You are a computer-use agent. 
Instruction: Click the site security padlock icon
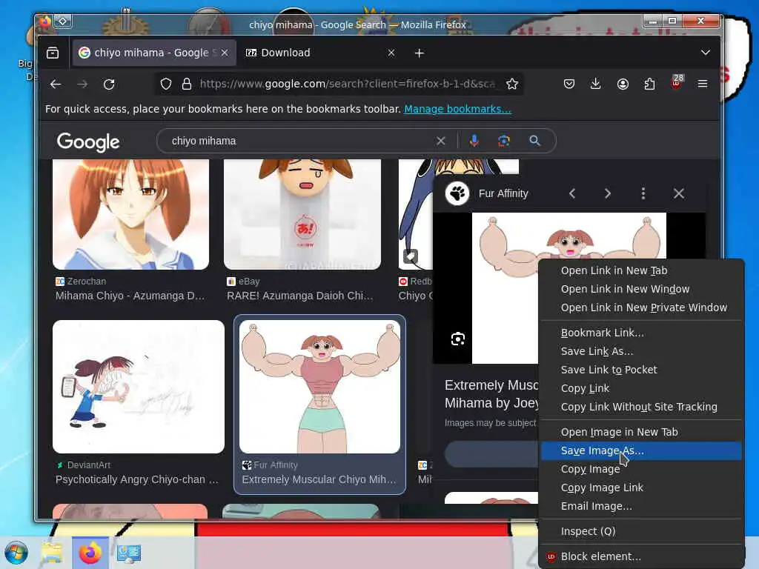(x=186, y=84)
